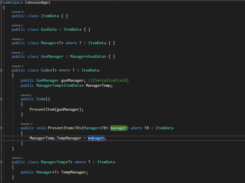Collapse the ManagerTemp<T> class outlining toggle
This screenshot has width=245, height=183.
1,162
